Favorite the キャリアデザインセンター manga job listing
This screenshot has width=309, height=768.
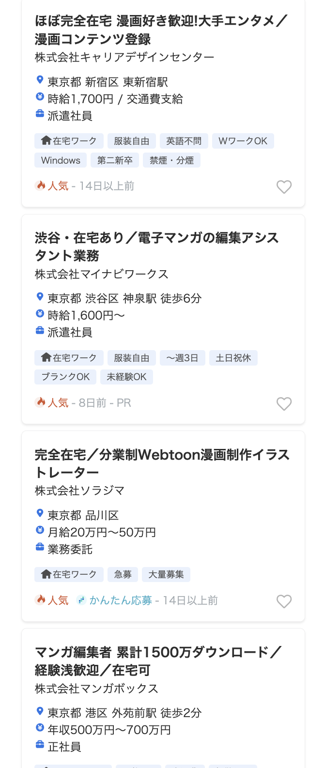[284, 187]
